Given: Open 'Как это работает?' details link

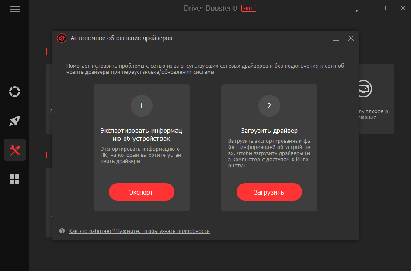Looking at the screenshot, I should 139,231.
